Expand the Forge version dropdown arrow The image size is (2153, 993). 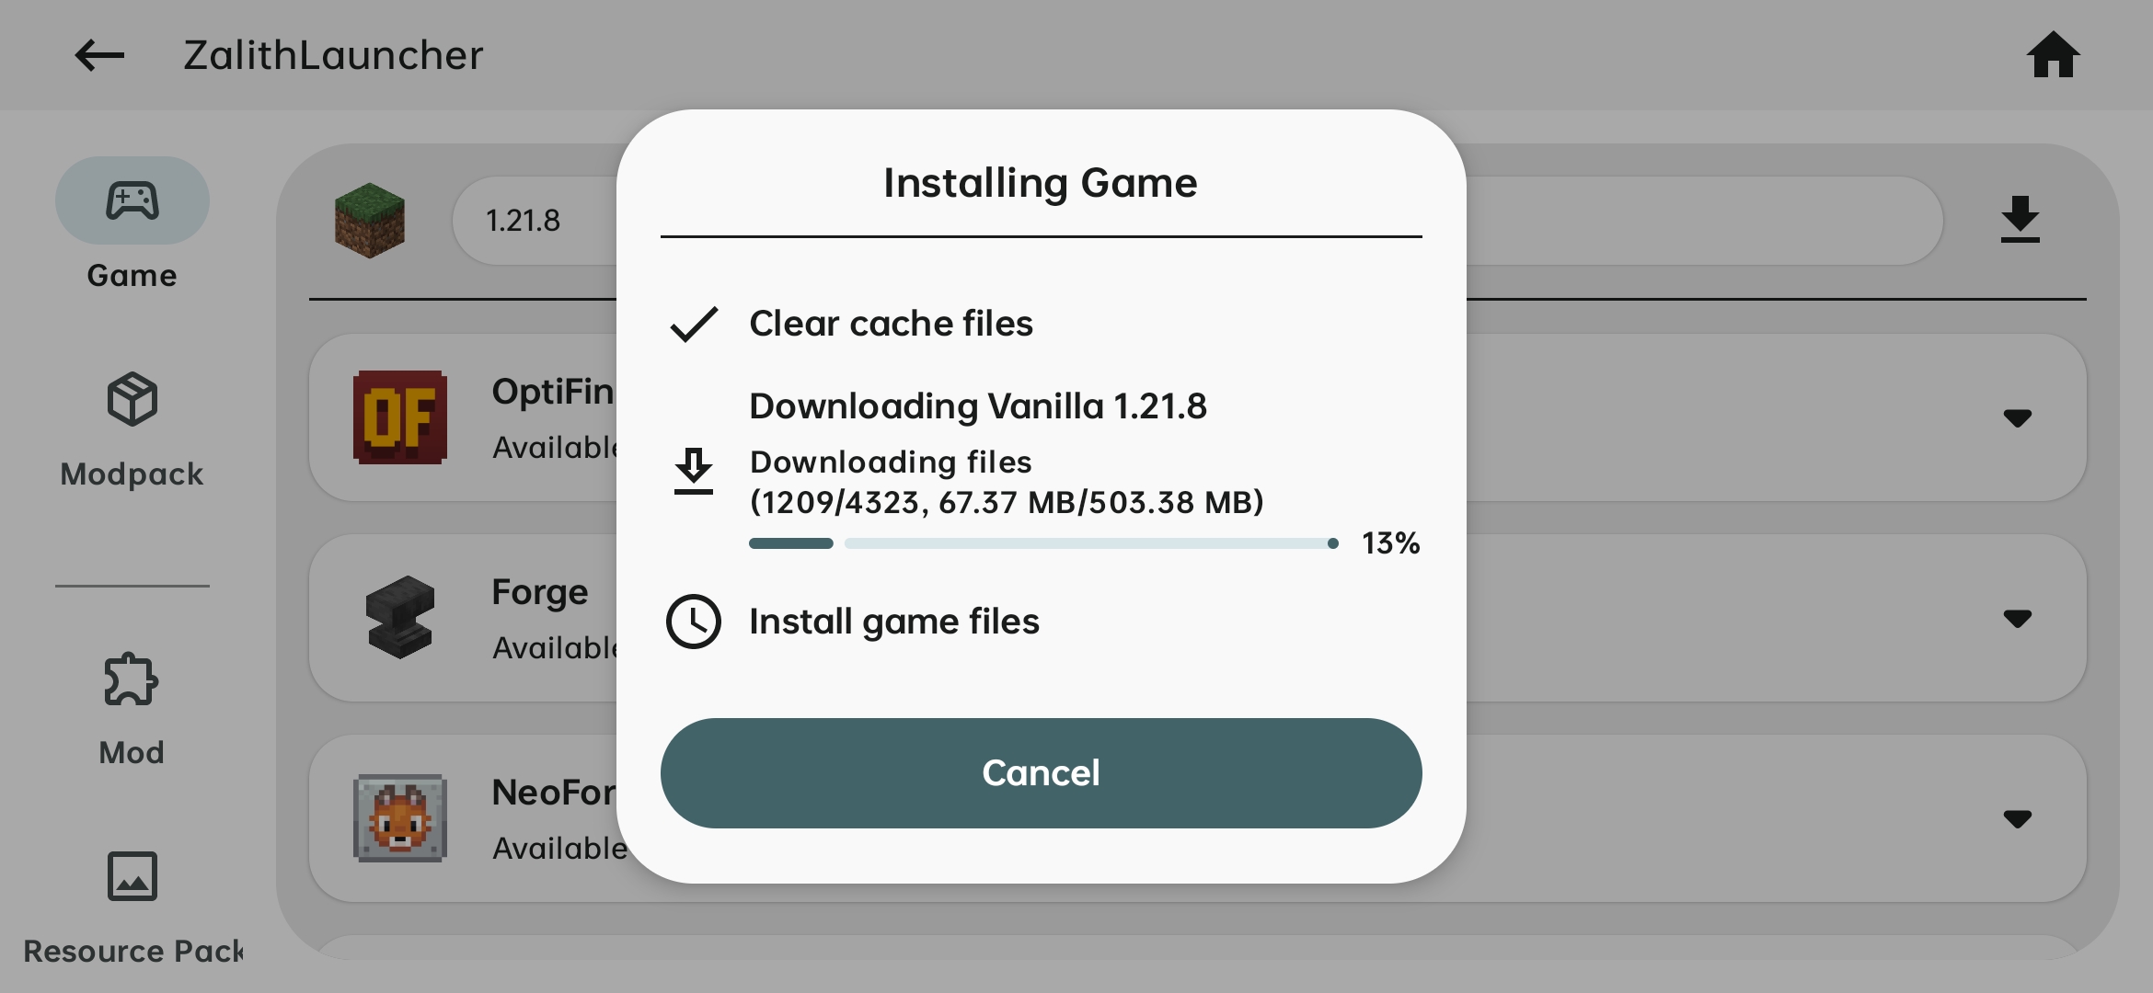pos(2017,618)
